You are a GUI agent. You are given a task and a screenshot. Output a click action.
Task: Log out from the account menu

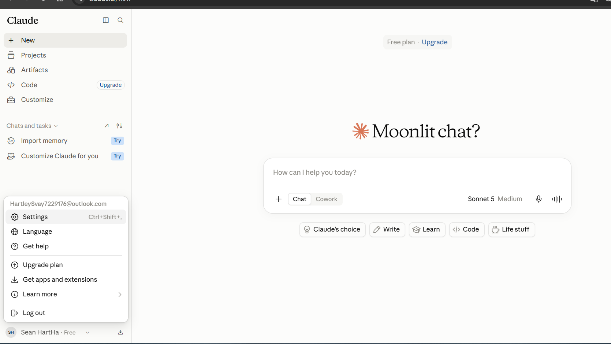[66, 313]
